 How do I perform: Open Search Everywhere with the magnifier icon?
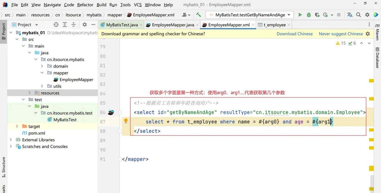(358, 14)
